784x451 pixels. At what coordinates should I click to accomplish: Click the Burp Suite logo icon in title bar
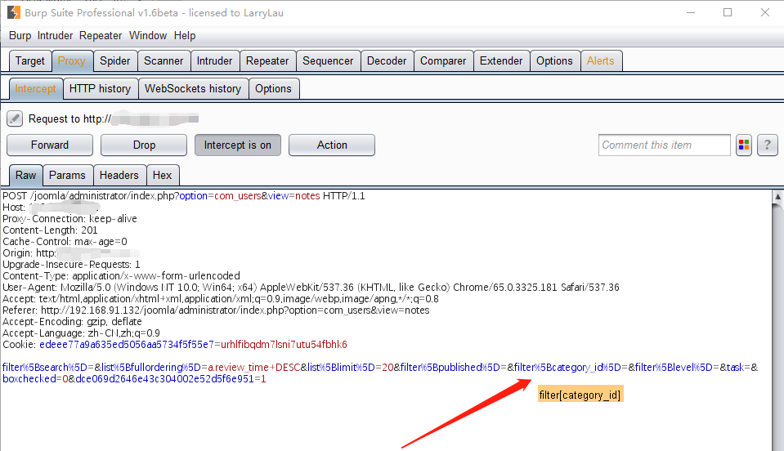(14, 12)
